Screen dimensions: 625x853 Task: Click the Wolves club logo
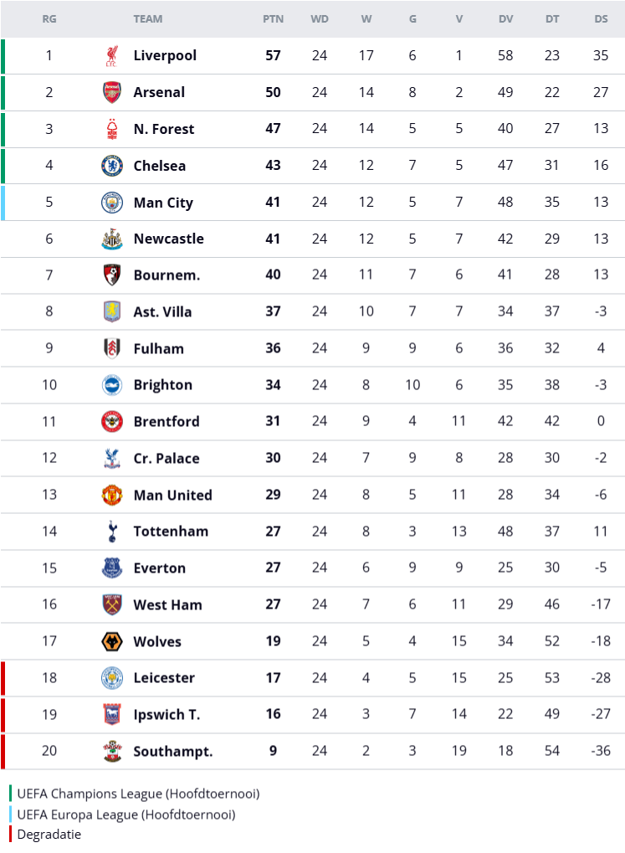[111, 641]
